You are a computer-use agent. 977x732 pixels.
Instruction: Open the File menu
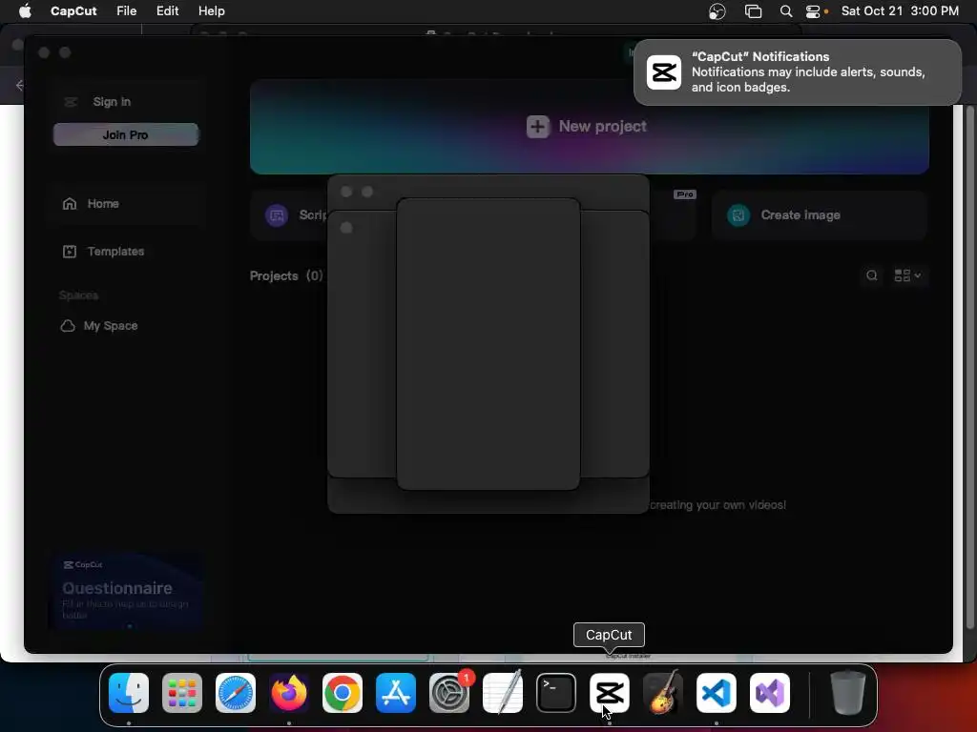(127, 11)
